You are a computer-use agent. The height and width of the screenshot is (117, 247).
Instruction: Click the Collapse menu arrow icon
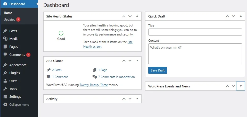(x=5, y=104)
